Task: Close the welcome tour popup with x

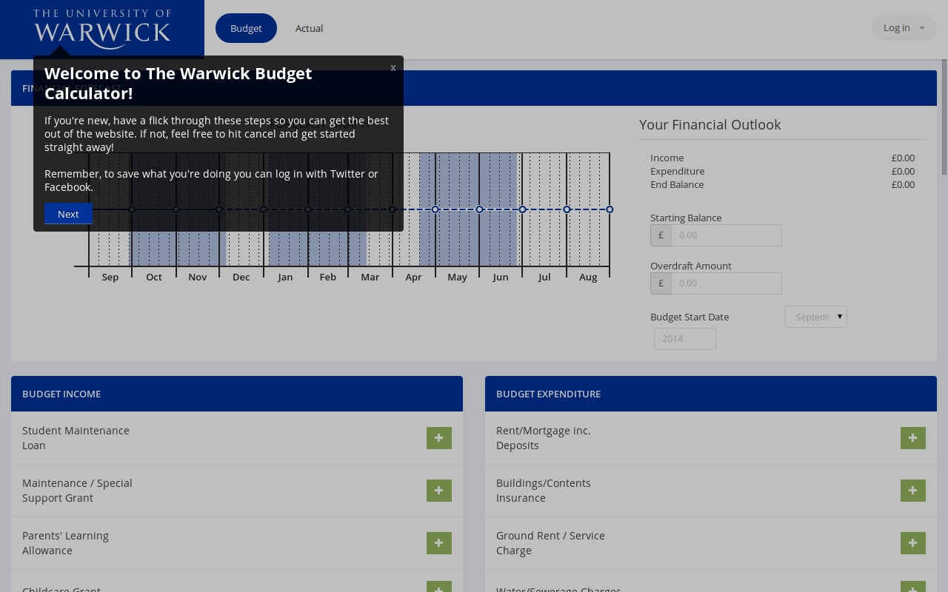Action: 393,67
